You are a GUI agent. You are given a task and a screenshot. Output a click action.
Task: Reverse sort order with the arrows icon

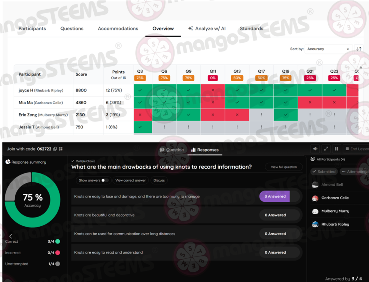359,49
